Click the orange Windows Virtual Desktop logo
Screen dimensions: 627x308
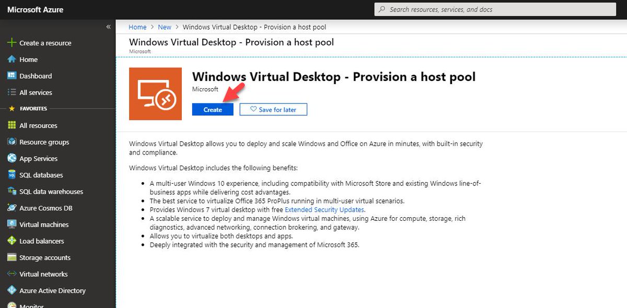(155, 94)
